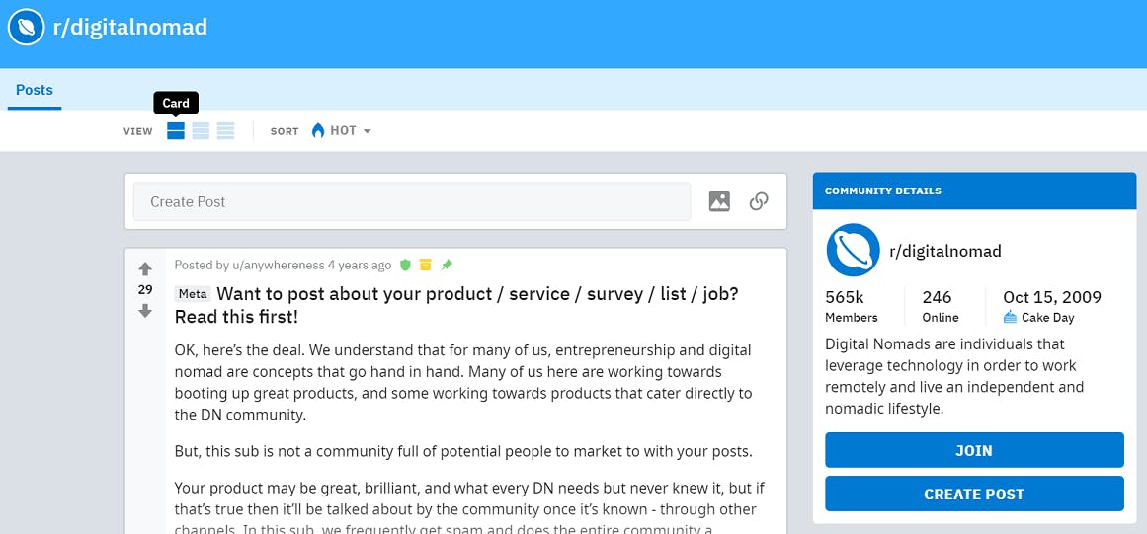Click the yellow archived box icon

coord(426,265)
